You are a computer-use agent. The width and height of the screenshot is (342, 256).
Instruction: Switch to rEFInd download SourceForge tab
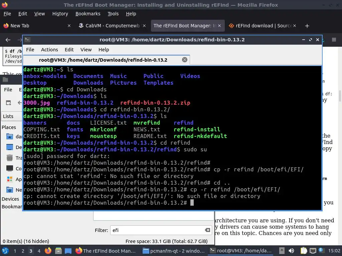pyautogui.click(x=262, y=26)
